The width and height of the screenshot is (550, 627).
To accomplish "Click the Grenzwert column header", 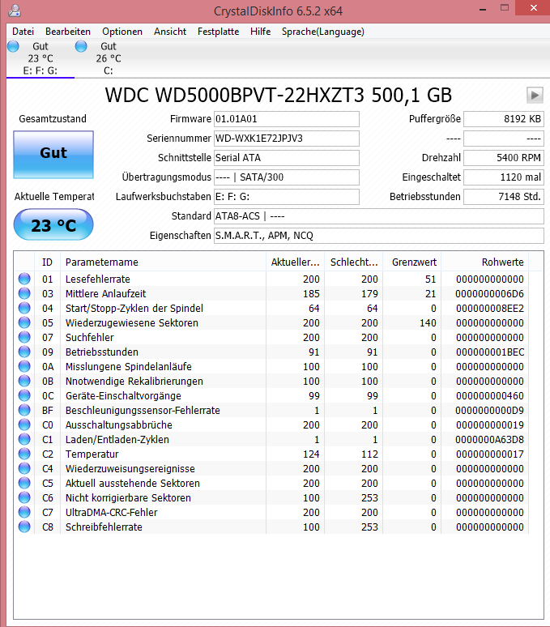I will coord(412,262).
